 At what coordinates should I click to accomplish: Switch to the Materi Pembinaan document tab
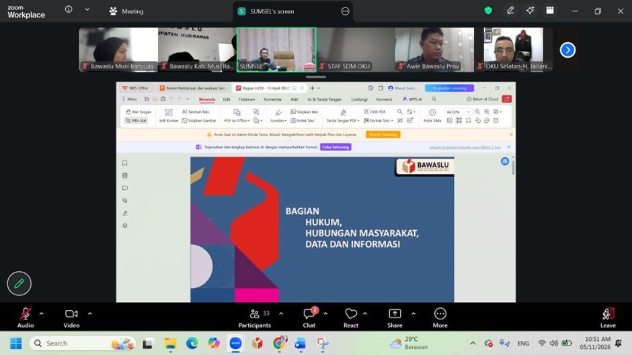click(x=193, y=88)
